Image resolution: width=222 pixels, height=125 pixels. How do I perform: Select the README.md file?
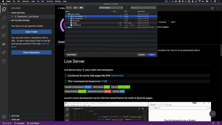coord(111,25)
